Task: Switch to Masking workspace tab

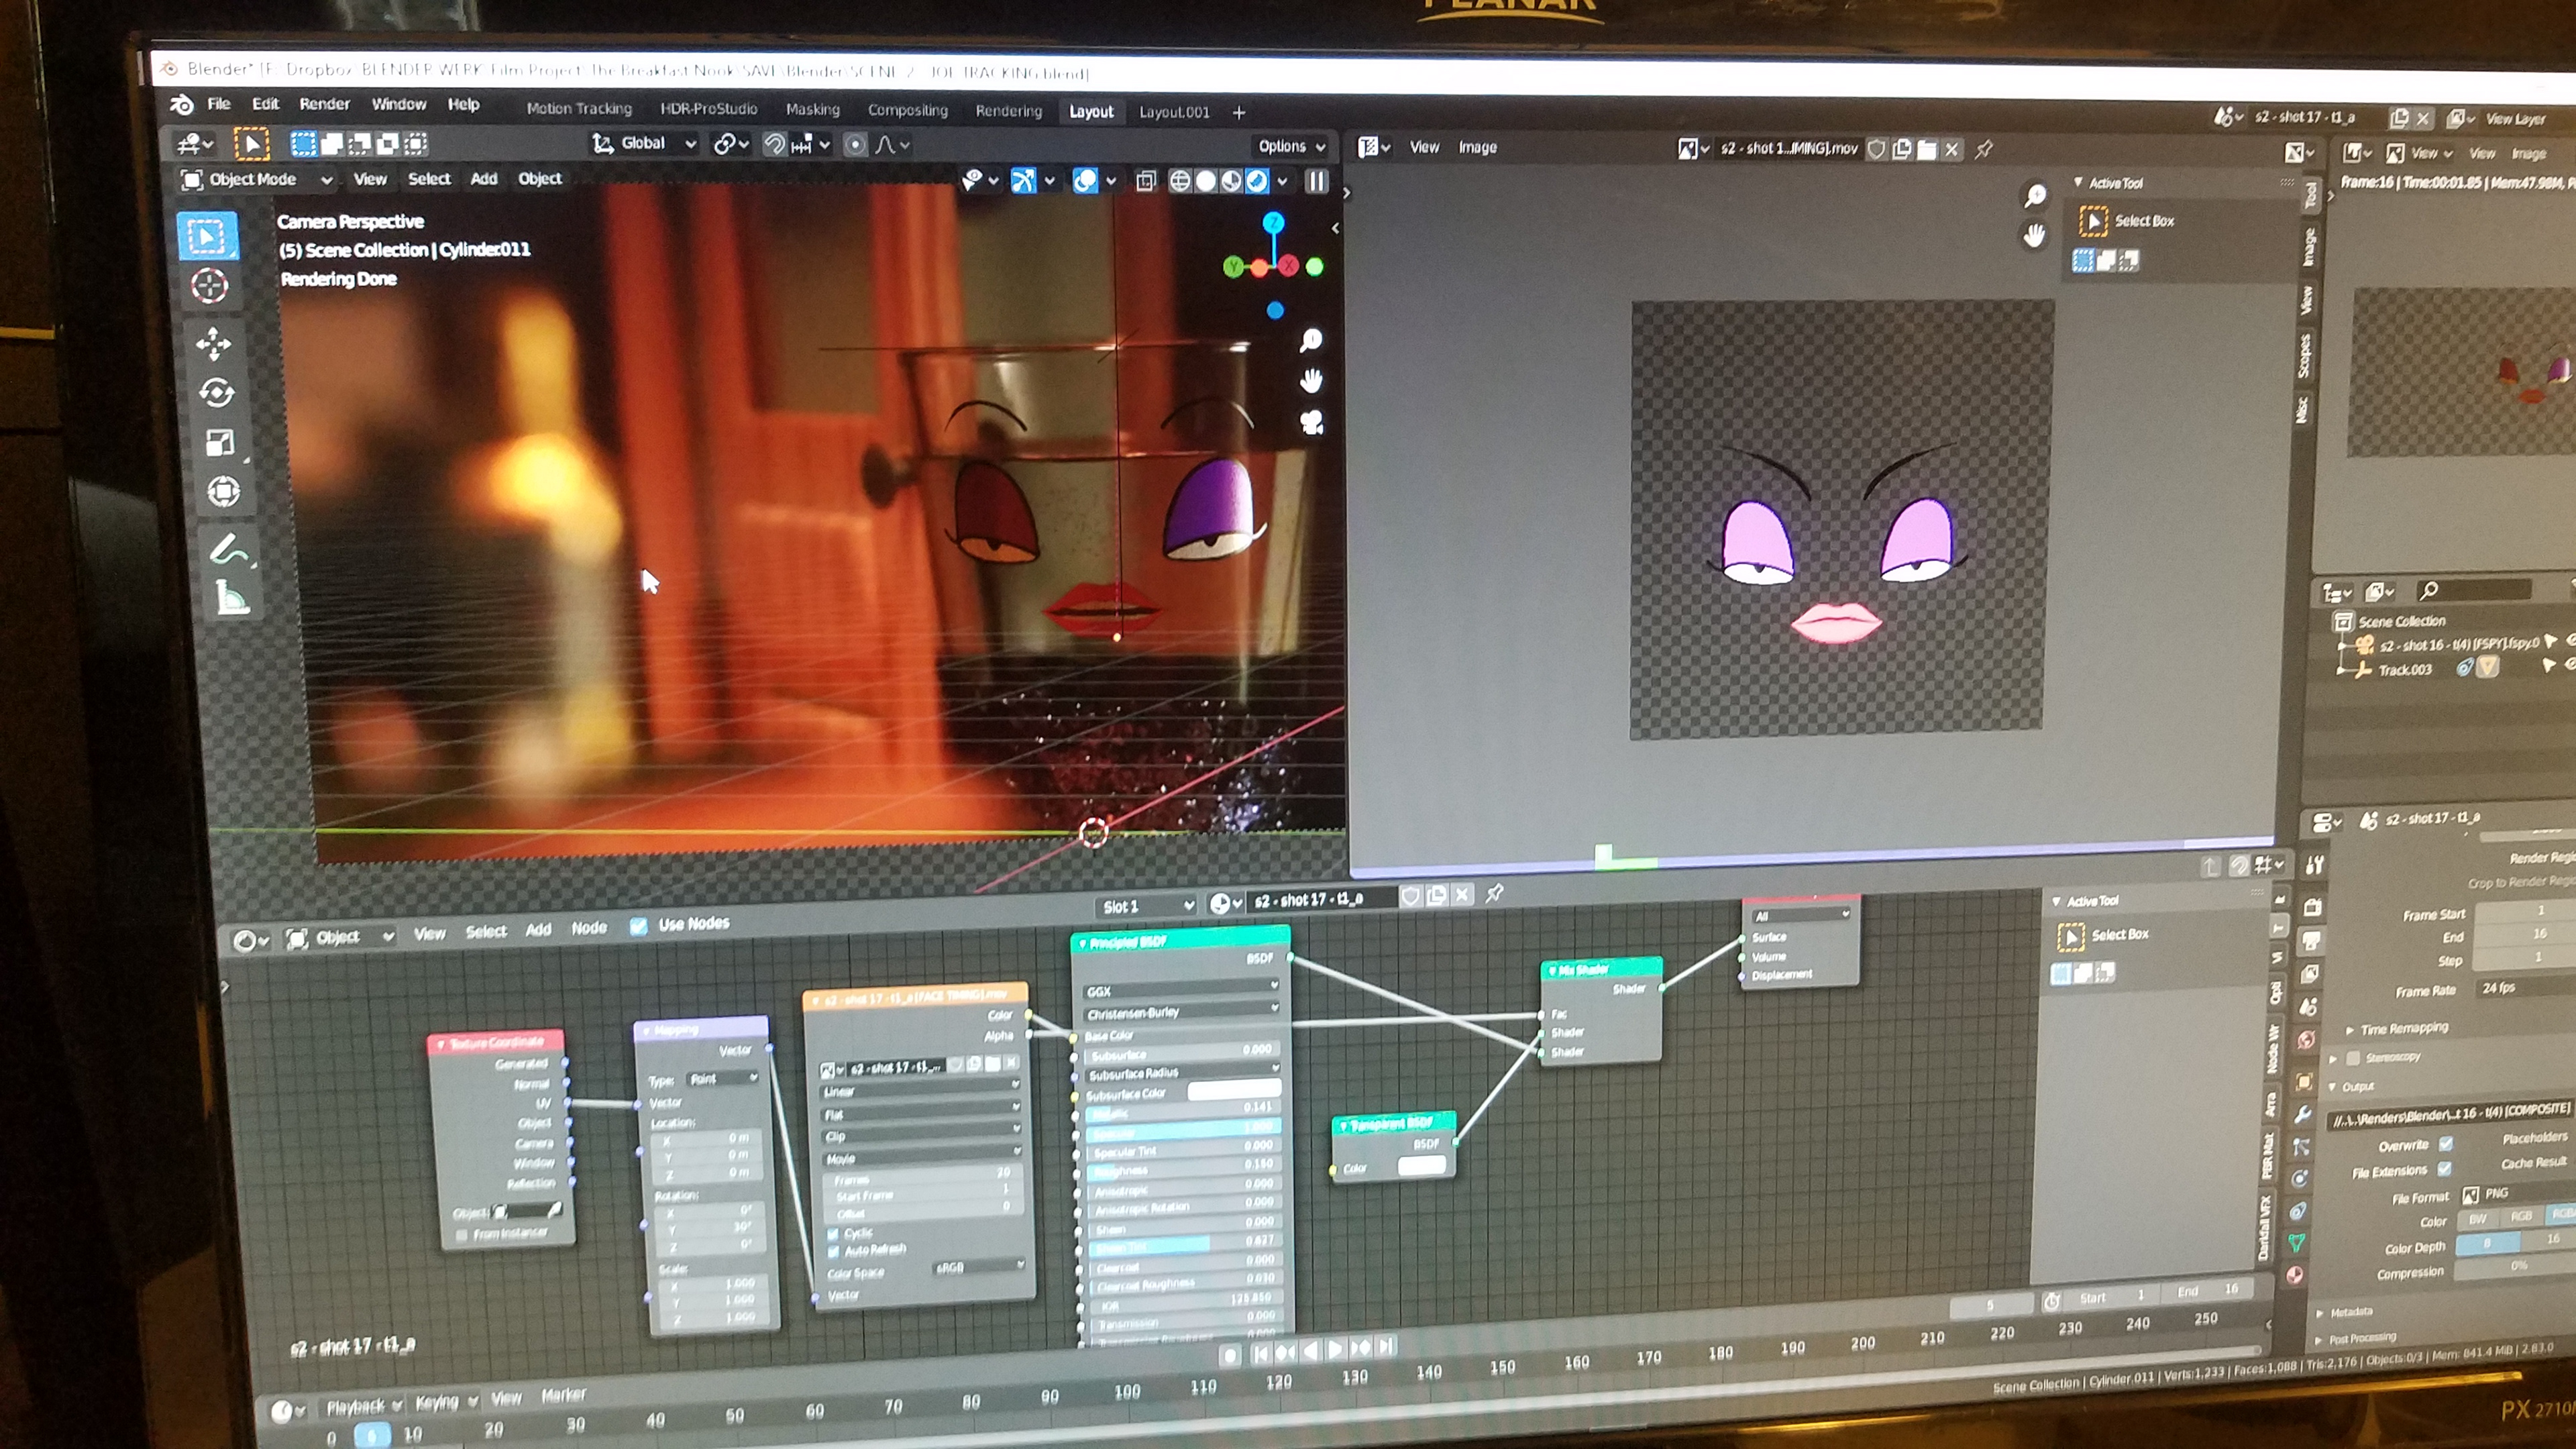Action: [x=812, y=109]
